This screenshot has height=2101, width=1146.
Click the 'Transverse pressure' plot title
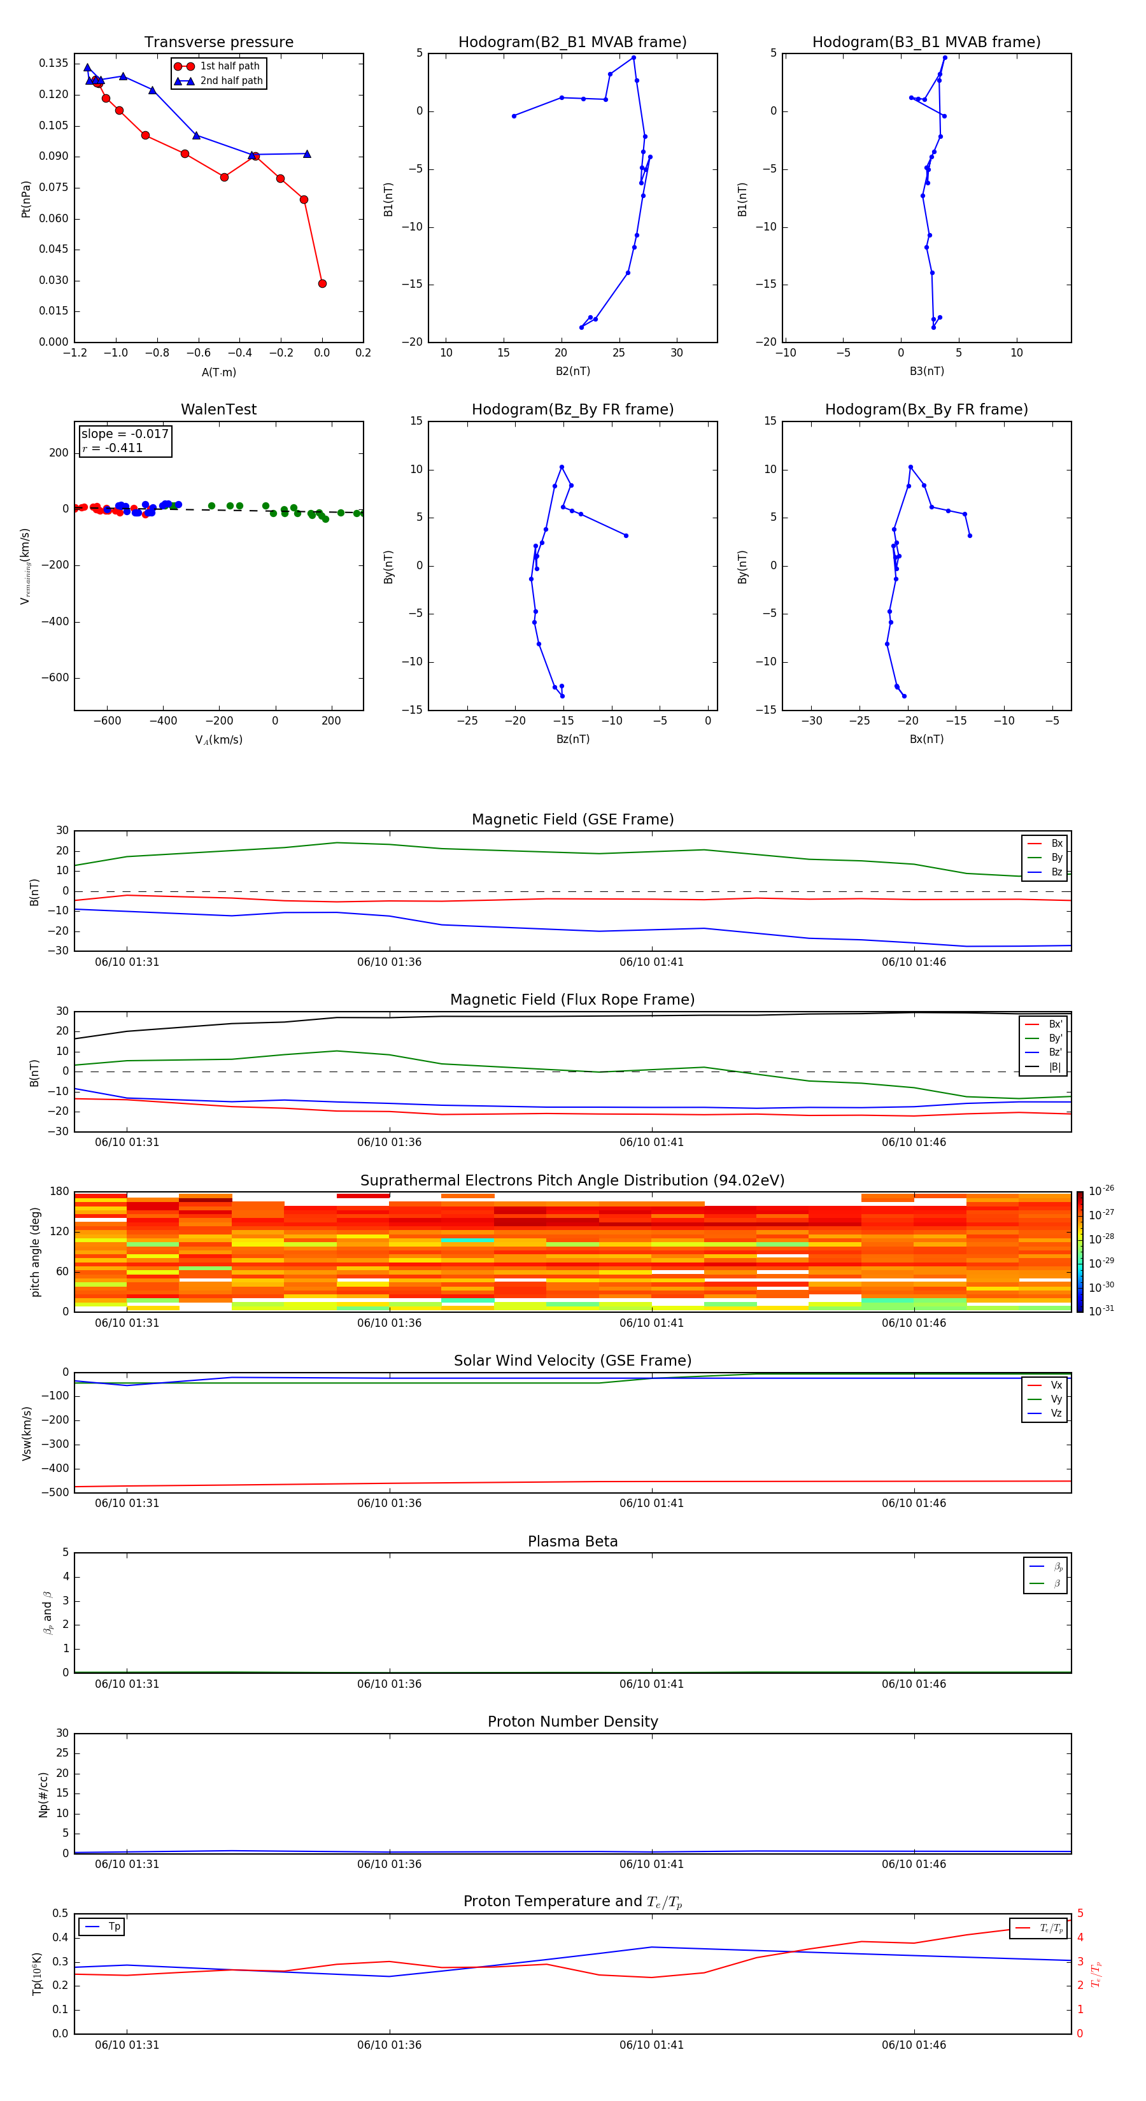pos(218,43)
